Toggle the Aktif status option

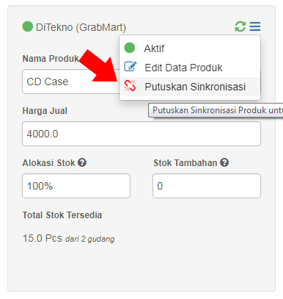(x=190, y=48)
